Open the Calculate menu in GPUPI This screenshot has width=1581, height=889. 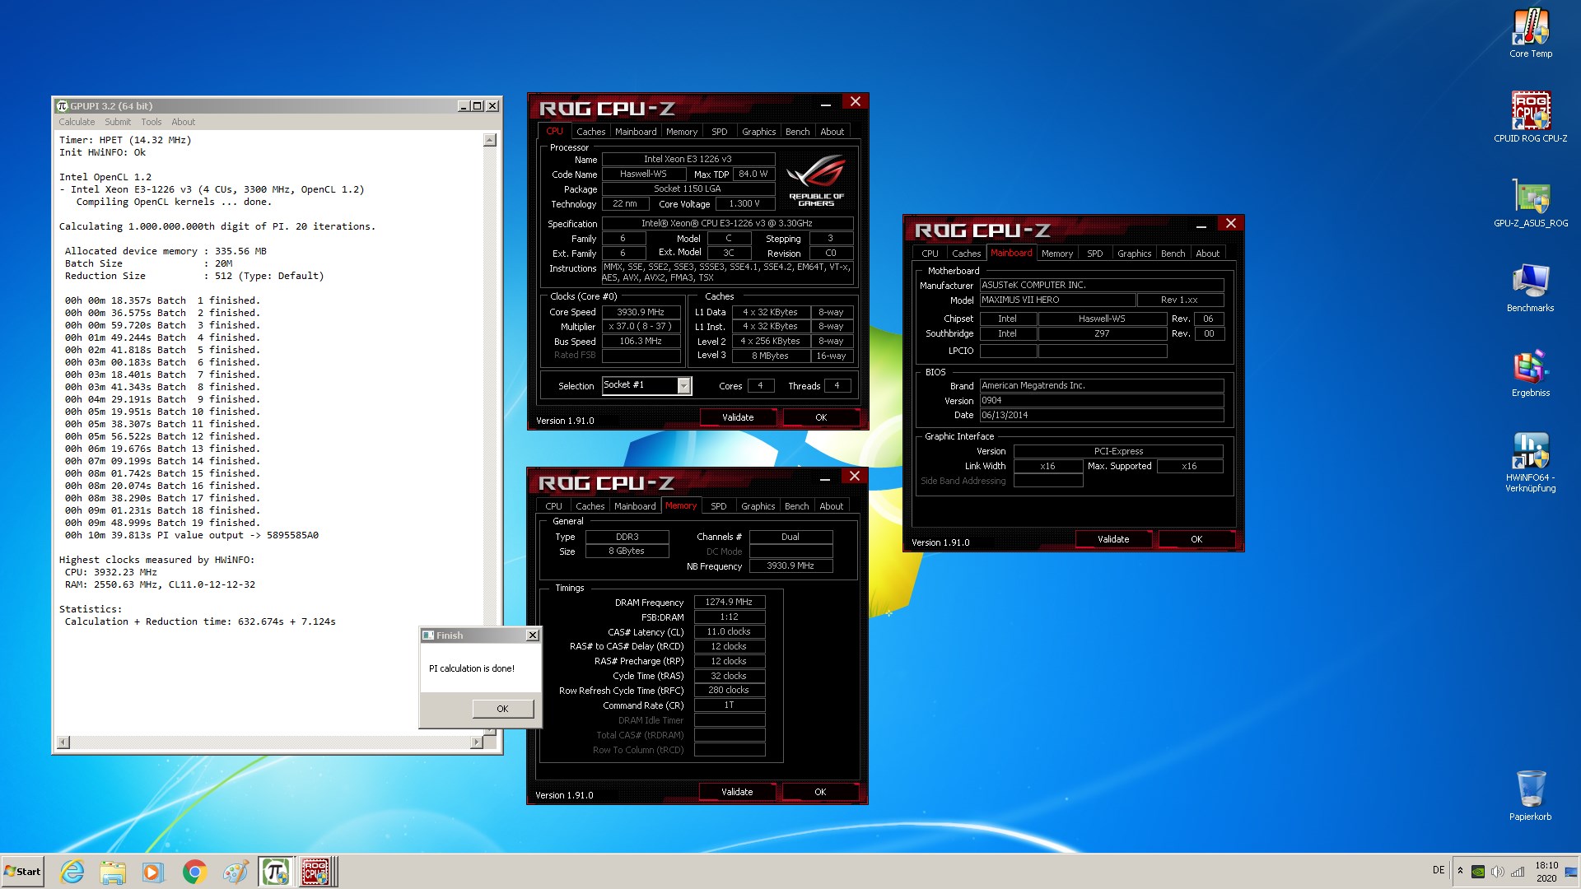click(77, 122)
